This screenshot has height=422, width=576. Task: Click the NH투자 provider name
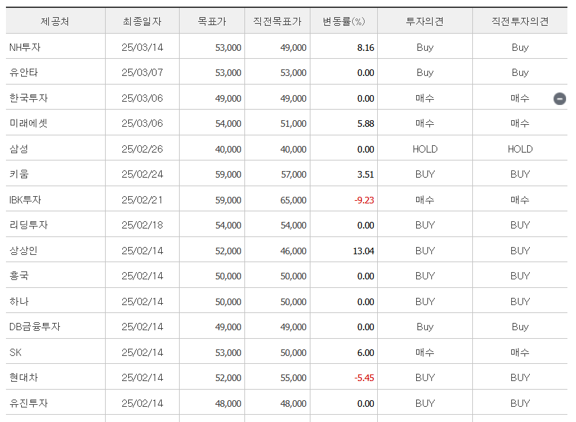point(25,48)
